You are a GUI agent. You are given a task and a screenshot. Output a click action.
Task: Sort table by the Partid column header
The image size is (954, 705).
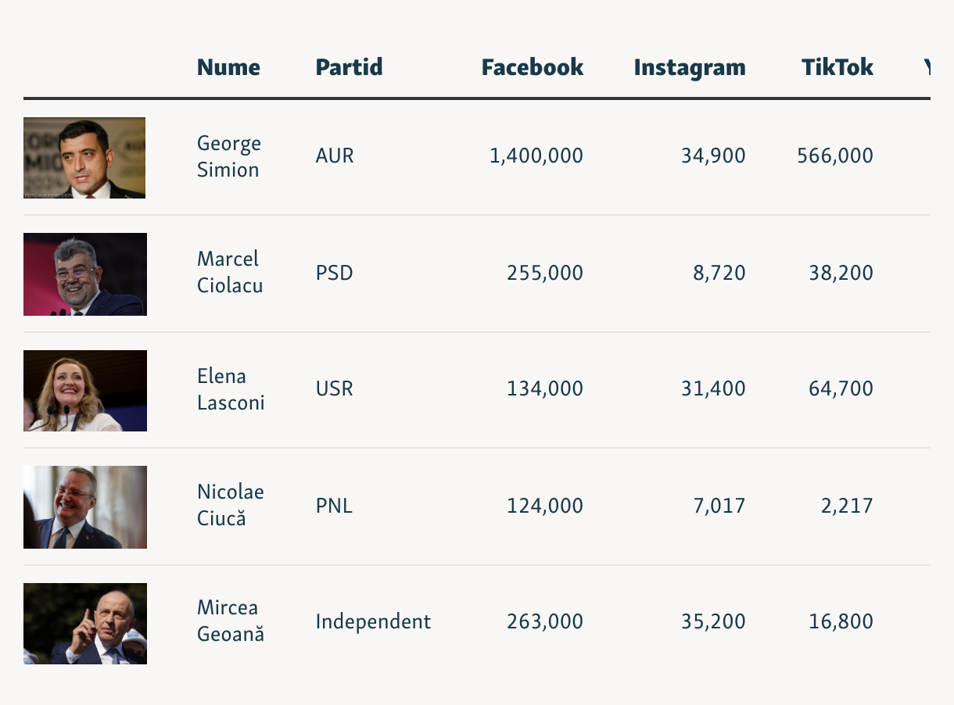pos(349,67)
